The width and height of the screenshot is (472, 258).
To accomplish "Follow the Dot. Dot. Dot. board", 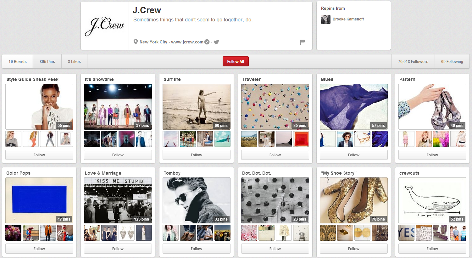I will [x=275, y=249].
